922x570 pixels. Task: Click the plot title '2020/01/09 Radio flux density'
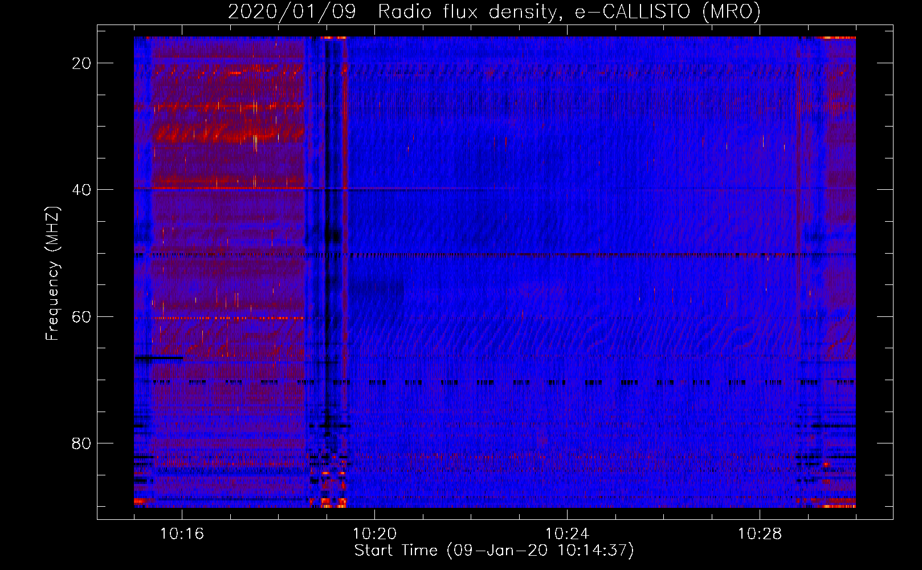click(x=494, y=12)
